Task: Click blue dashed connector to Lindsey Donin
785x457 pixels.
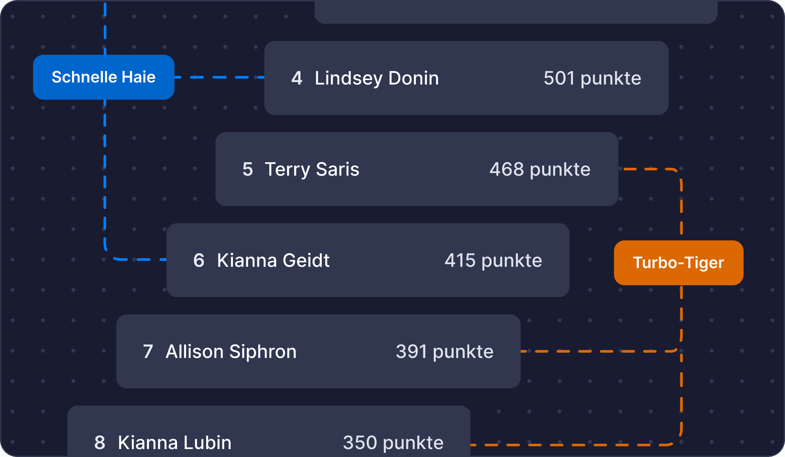Action: (x=219, y=77)
